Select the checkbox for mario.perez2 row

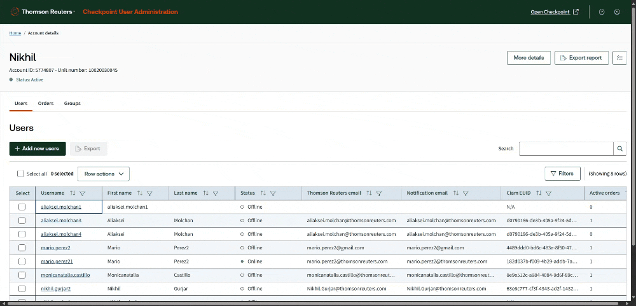pos(22,247)
